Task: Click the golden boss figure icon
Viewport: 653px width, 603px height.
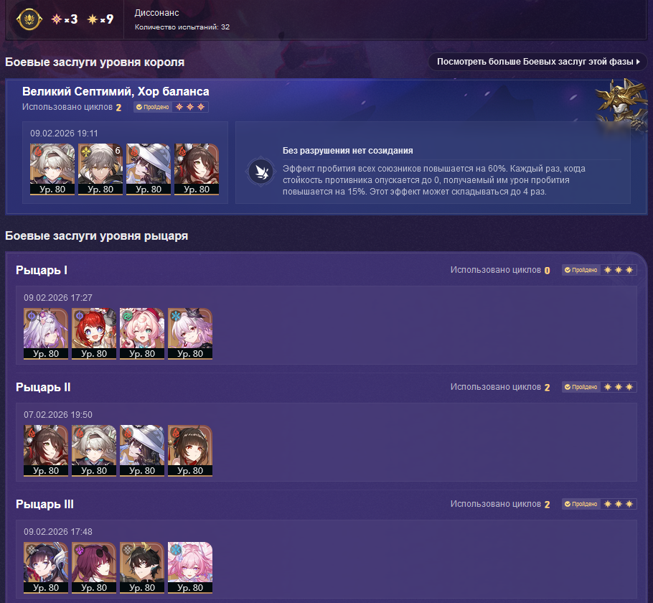Action: tap(622, 105)
